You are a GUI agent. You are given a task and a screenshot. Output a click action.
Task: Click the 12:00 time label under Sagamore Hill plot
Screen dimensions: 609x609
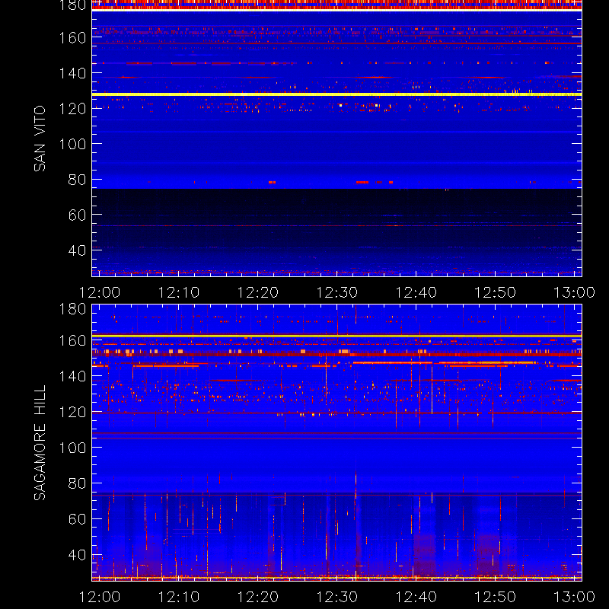100,597
